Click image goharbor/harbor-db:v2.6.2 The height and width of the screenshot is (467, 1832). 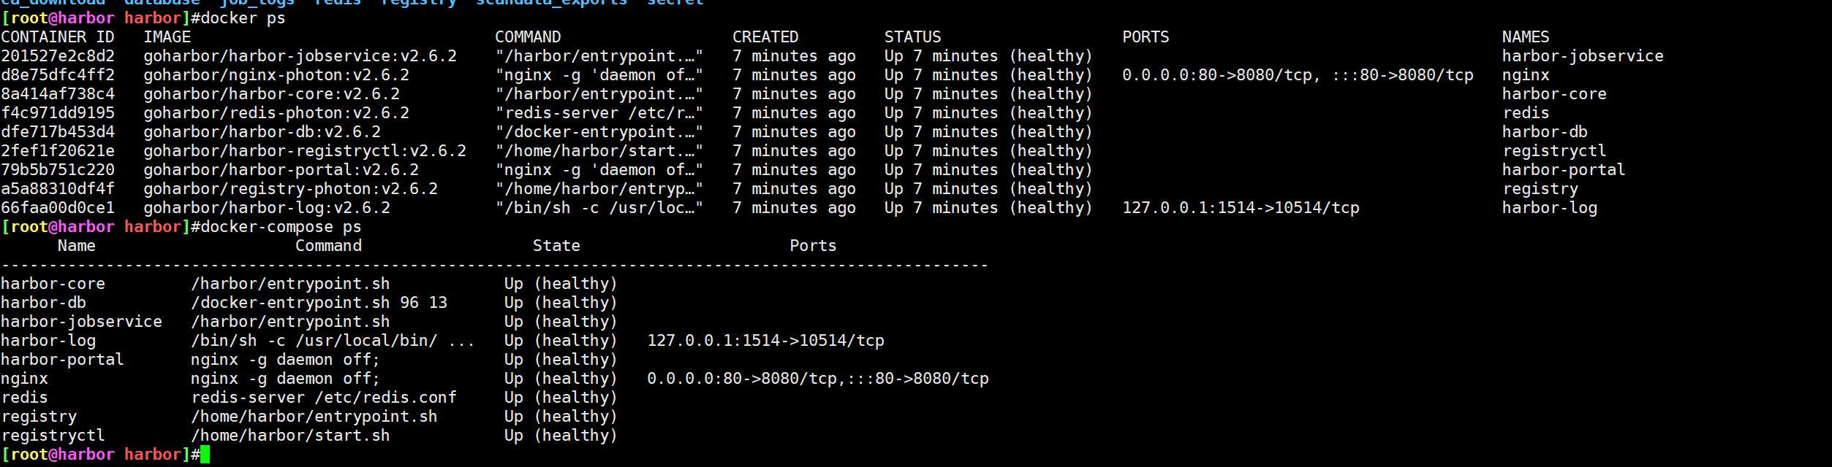(x=262, y=132)
